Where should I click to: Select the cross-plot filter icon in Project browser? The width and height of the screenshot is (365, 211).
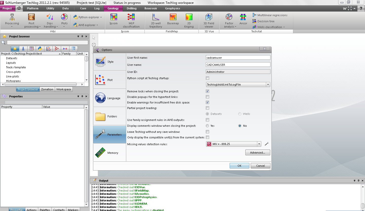[x=48, y=49]
